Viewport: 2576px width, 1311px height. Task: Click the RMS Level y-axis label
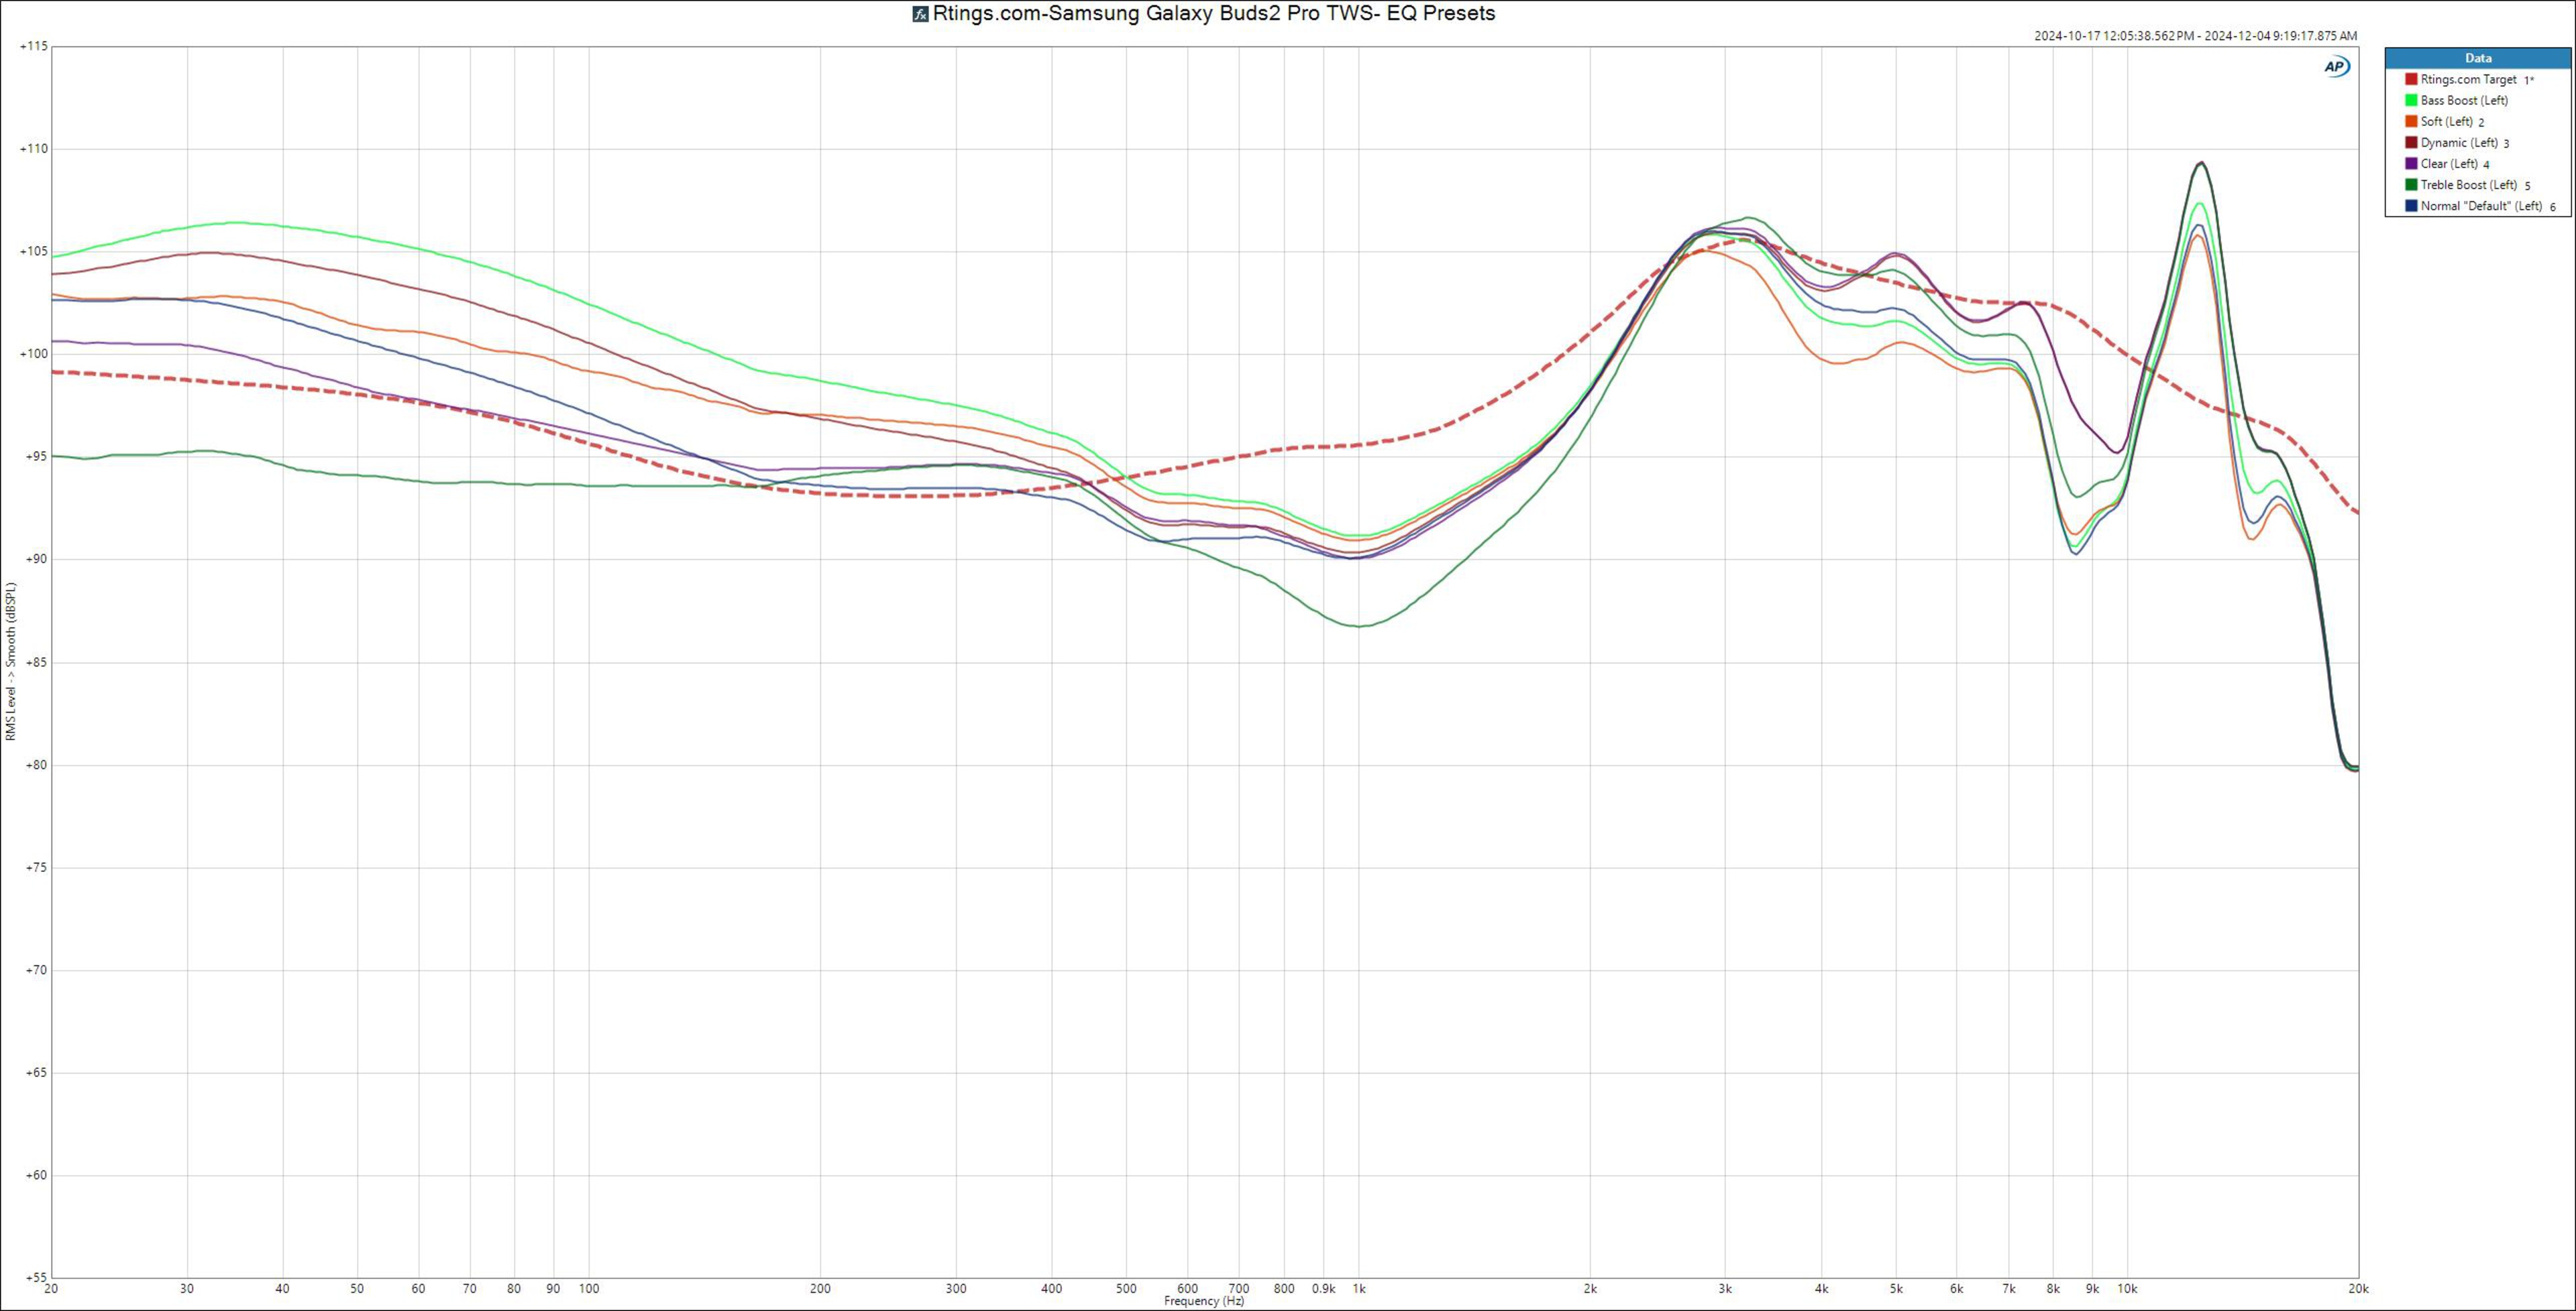click(11, 662)
